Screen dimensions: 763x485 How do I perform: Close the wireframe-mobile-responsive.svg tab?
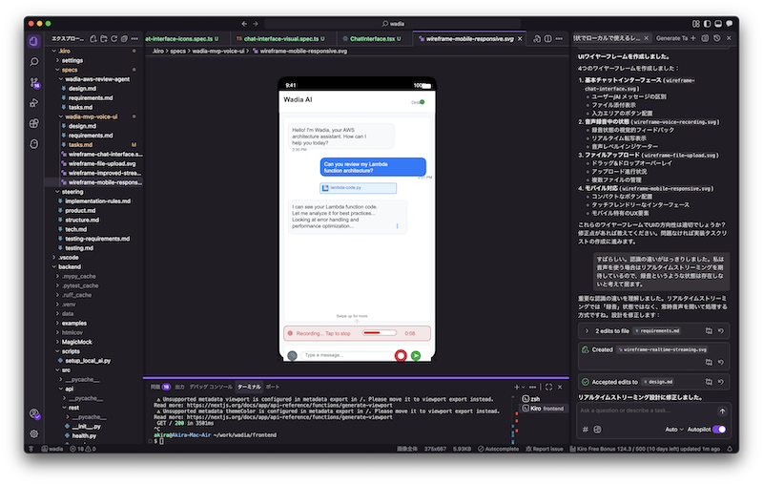520,38
